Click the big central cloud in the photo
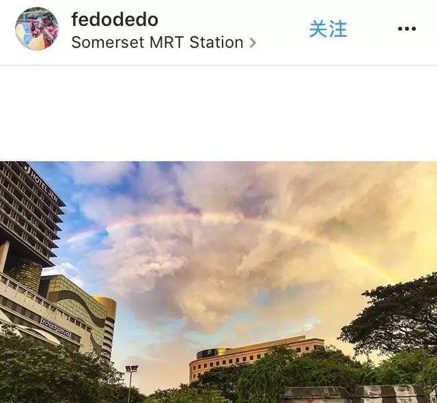This screenshot has width=437, height=403. pyautogui.click(x=195, y=265)
